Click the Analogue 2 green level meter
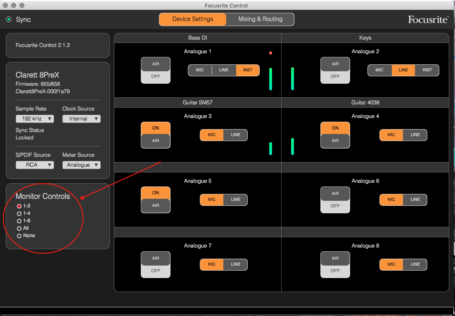This screenshot has height=316, width=455. [292, 79]
